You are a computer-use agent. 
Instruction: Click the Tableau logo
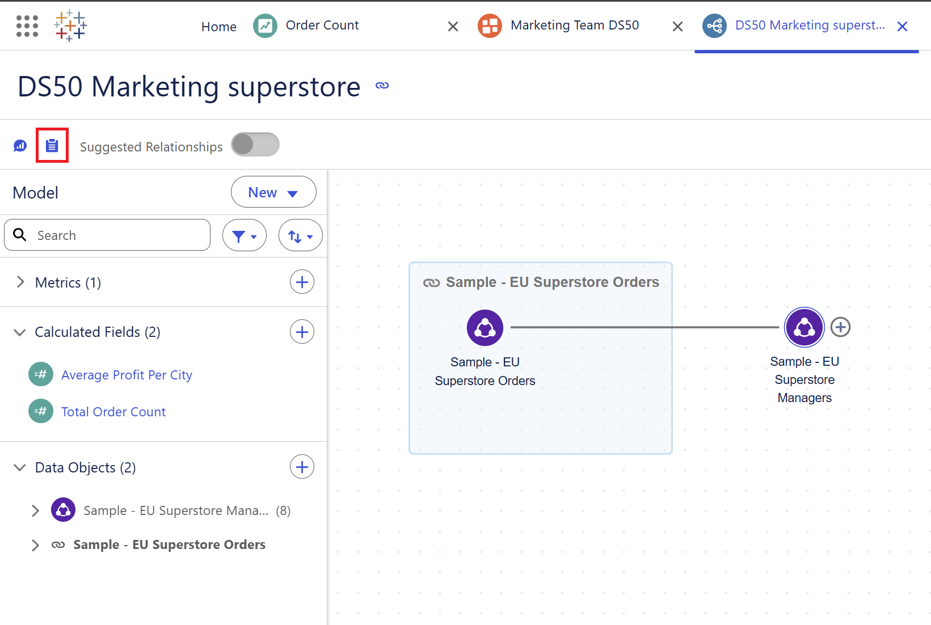point(70,26)
